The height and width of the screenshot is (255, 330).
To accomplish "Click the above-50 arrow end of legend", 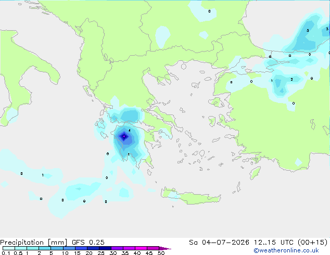I will coord(165,248).
